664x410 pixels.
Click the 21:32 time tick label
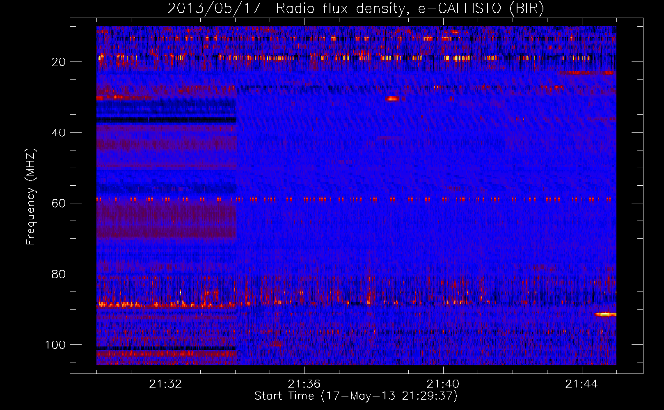point(165,384)
